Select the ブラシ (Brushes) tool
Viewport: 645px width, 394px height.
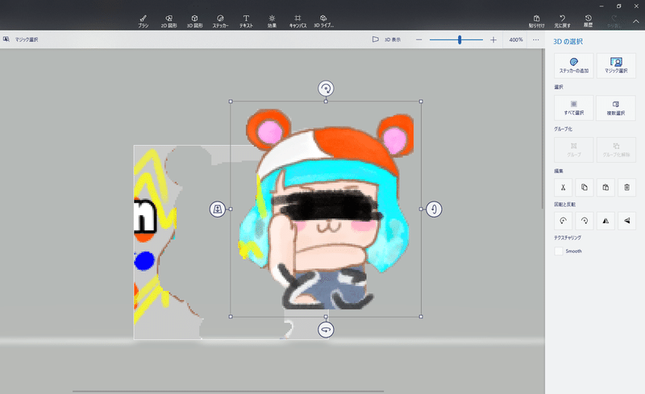144,21
